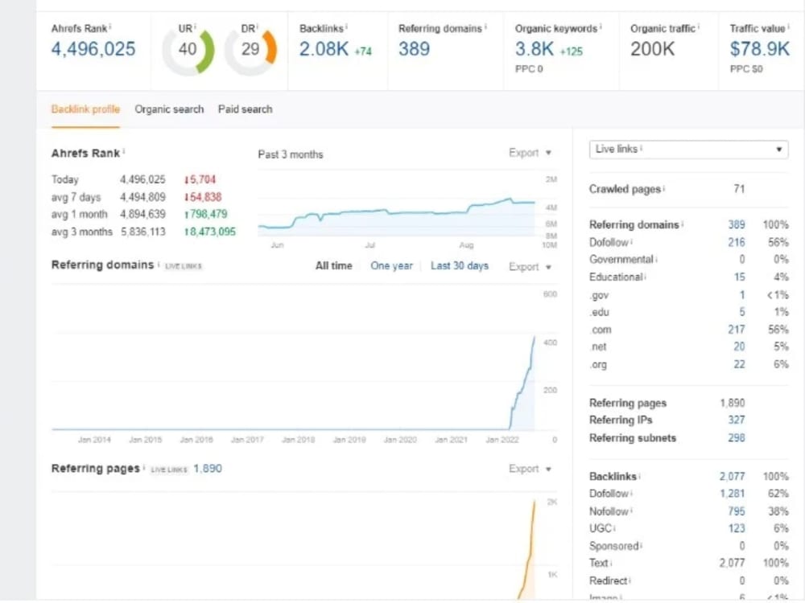
Task: Open the 20 .net referring domains
Action: (x=739, y=347)
